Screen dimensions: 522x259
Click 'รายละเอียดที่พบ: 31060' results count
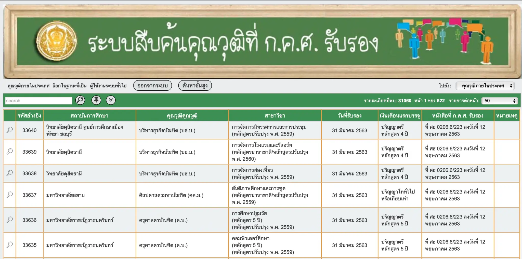(388, 101)
